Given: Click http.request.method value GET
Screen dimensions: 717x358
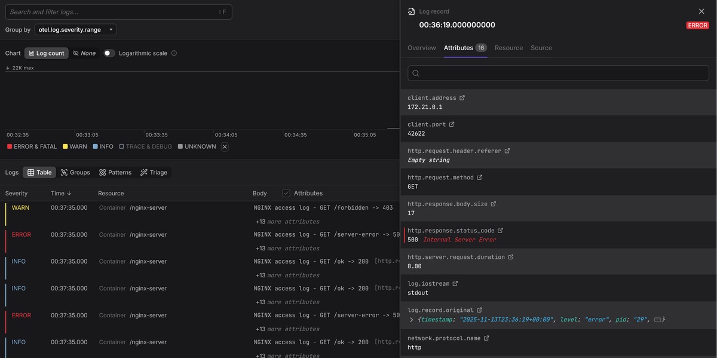Looking at the screenshot, I should [413, 186].
